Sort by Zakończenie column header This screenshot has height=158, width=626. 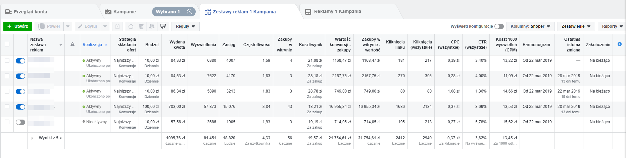(598, 45)
